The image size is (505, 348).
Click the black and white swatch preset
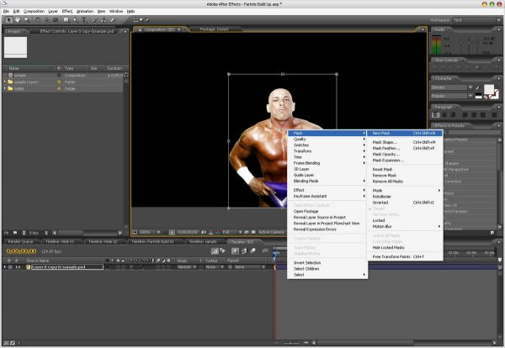click(479, 96)
